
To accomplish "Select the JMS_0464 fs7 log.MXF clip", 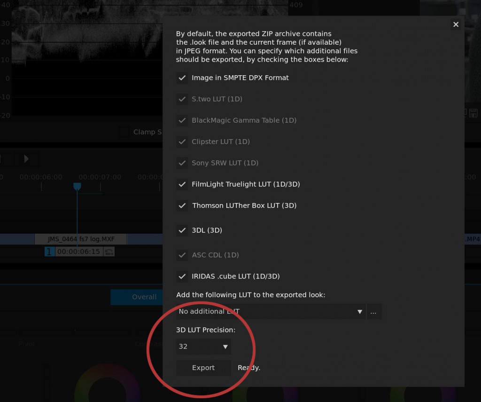I will tap(81, 239).
